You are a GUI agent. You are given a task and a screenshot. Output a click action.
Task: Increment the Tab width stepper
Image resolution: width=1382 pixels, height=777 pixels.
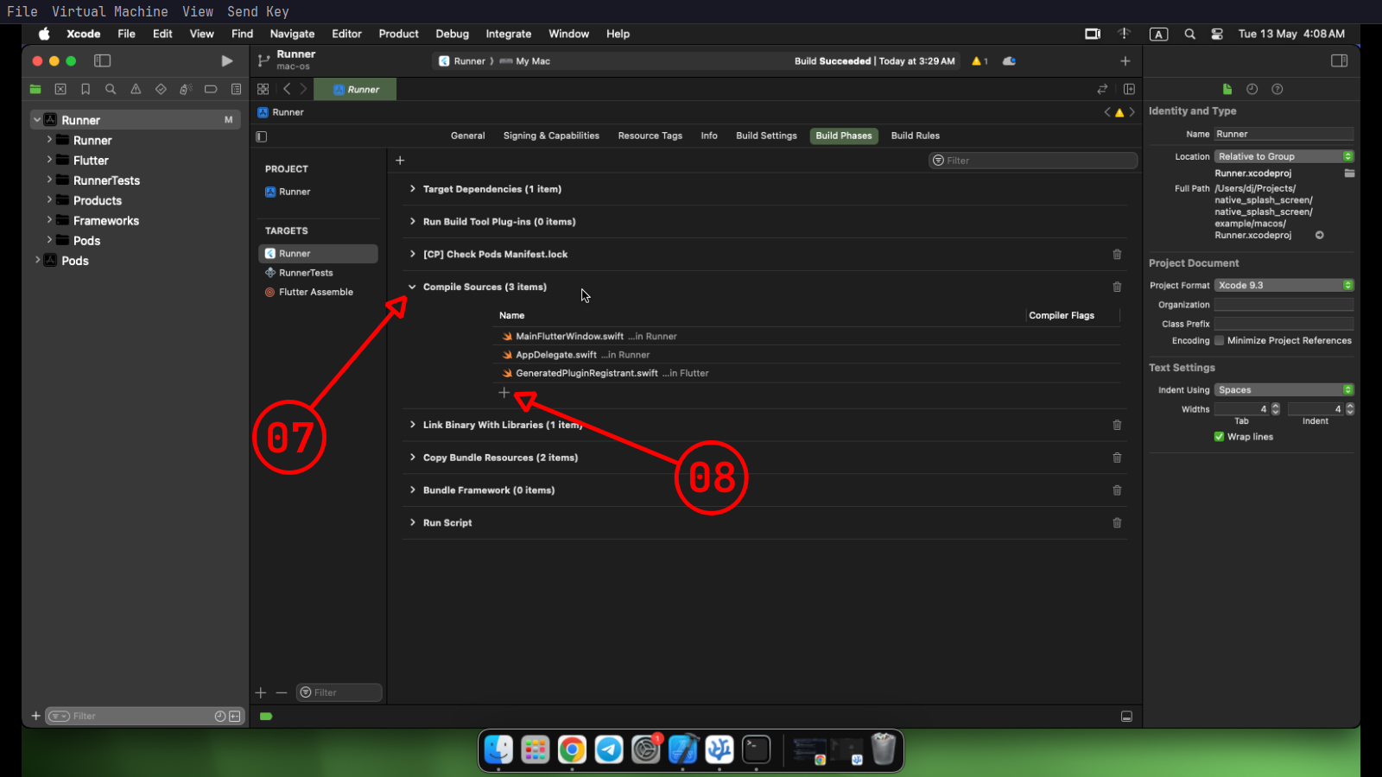click(x=1276, y=406)
